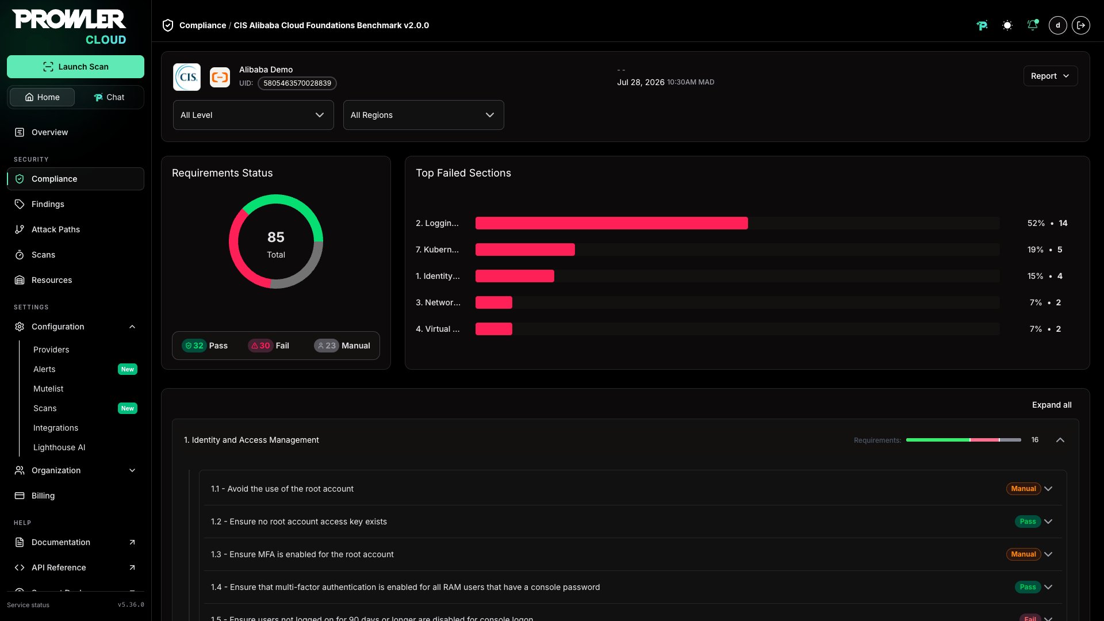Click the Documentation file icon
The width and height of the screenshot is (1104, 621).
click(20, 542)
